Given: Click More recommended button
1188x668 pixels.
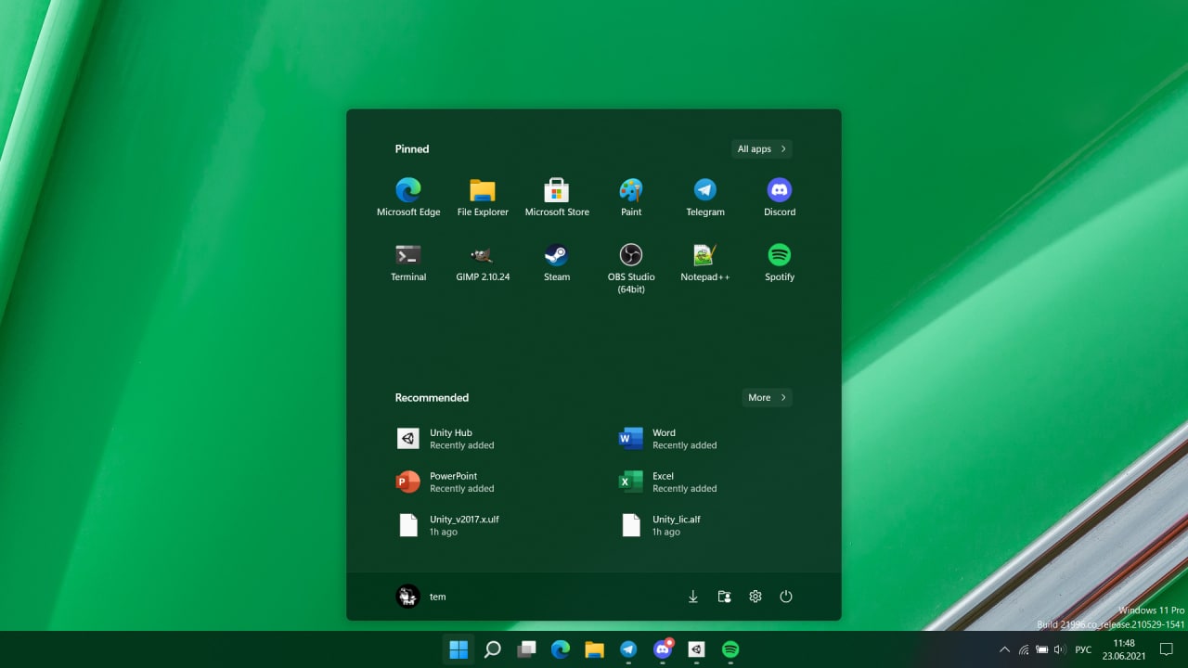Looking at the screenshot, I should [x=767, y=397].
